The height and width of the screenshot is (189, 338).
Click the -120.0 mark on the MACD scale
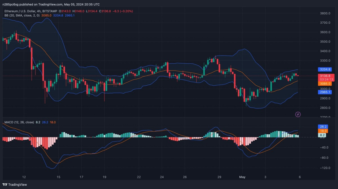[x=325, y=168]
